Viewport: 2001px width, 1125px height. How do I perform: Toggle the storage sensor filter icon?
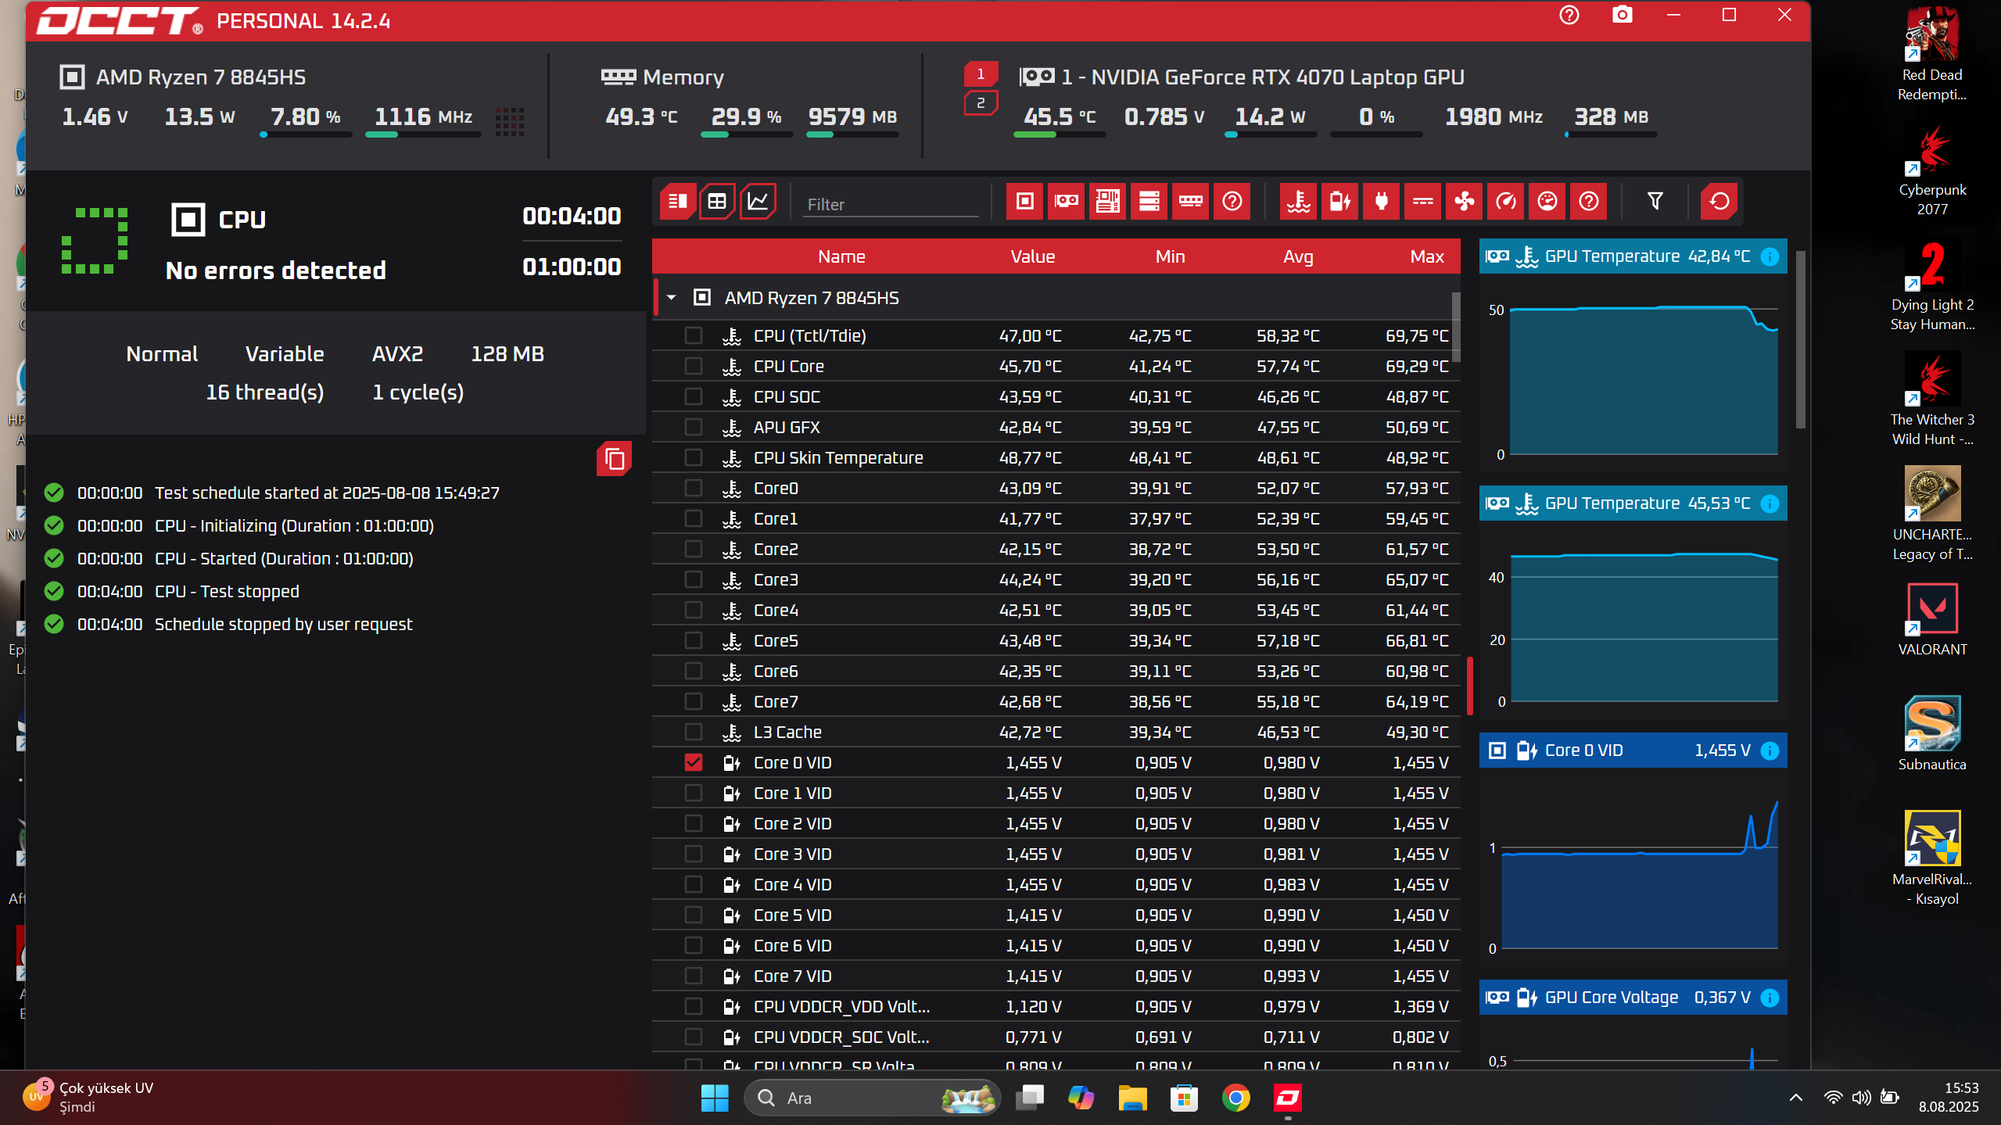point(1149,202)
